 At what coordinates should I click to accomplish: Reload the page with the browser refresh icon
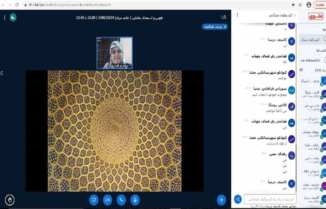17,5
